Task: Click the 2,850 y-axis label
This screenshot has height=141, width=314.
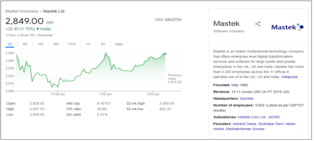Action: (10, 53)
